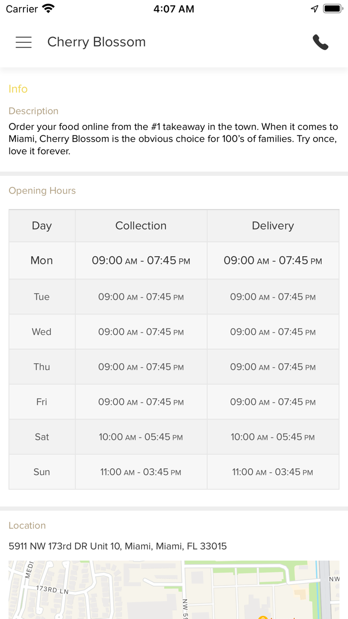Tap the restaurant description paragraph
348x619 pixels.
pos(173,139)
